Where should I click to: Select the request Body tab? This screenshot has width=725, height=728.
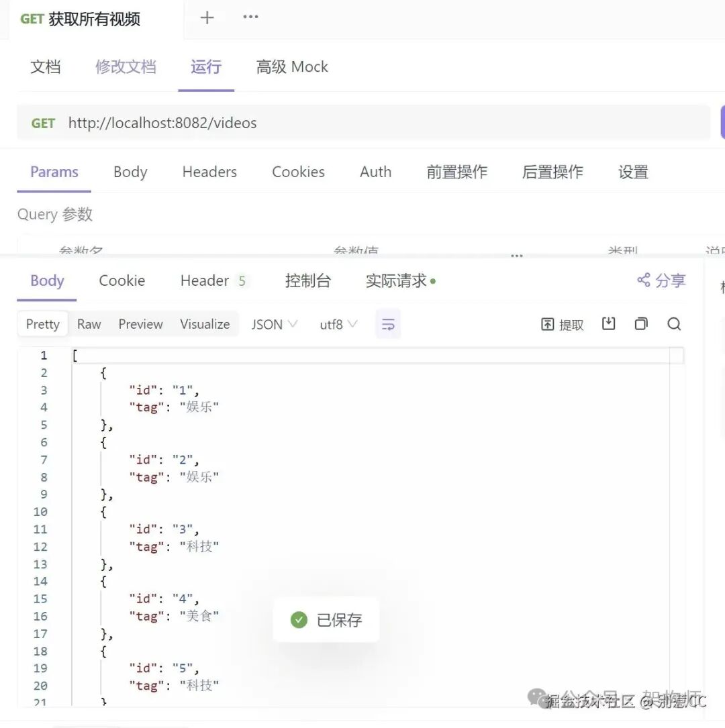pyautogui.click(x=130, y=172)
